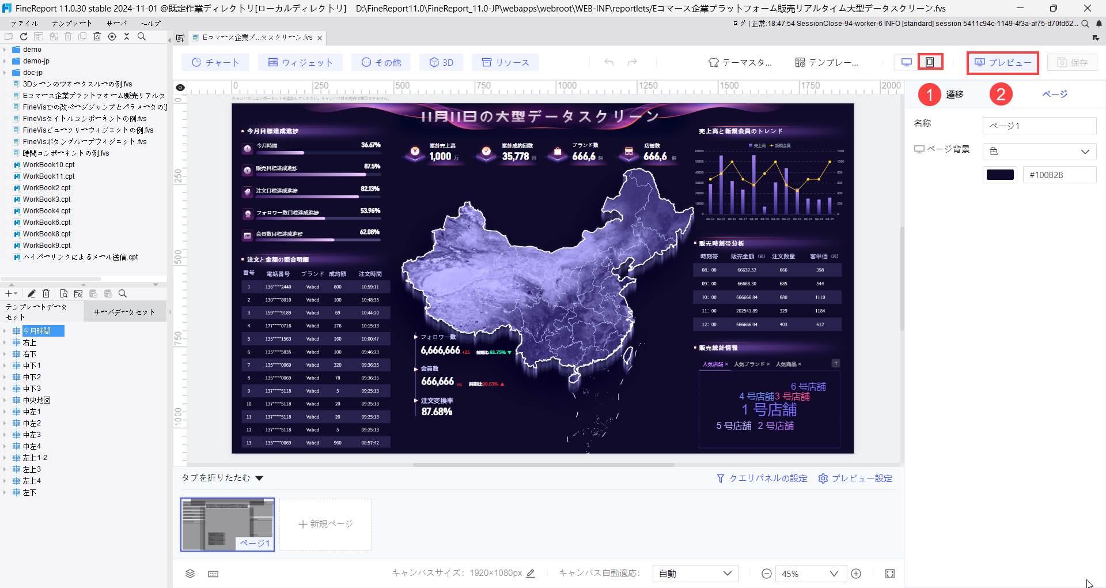1106x588 pixels.
Task: Select the ページ1 thumbnail
Action: point(228,525)
